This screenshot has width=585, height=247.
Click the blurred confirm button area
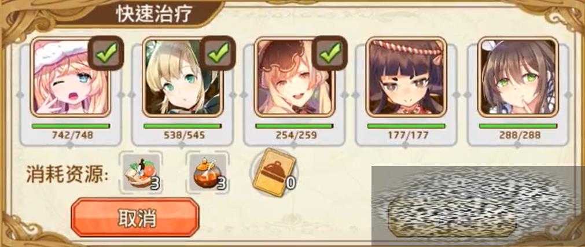452,218
